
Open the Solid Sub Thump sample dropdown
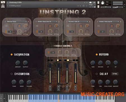click(17, 22)
